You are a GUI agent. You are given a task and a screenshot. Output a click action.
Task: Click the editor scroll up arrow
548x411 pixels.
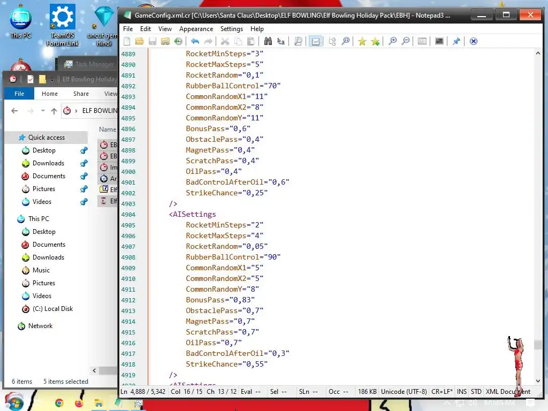[x=538, y=54]
